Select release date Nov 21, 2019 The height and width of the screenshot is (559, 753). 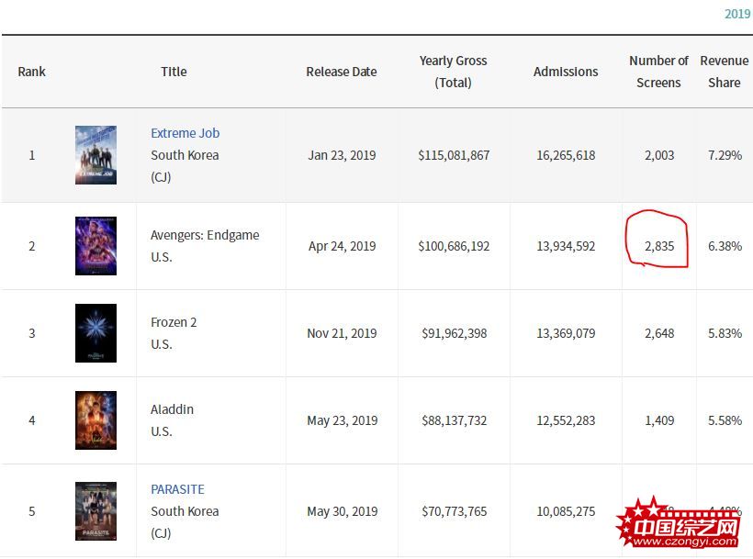point(342,333)
